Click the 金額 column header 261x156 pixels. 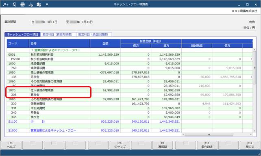coord(105,43)
